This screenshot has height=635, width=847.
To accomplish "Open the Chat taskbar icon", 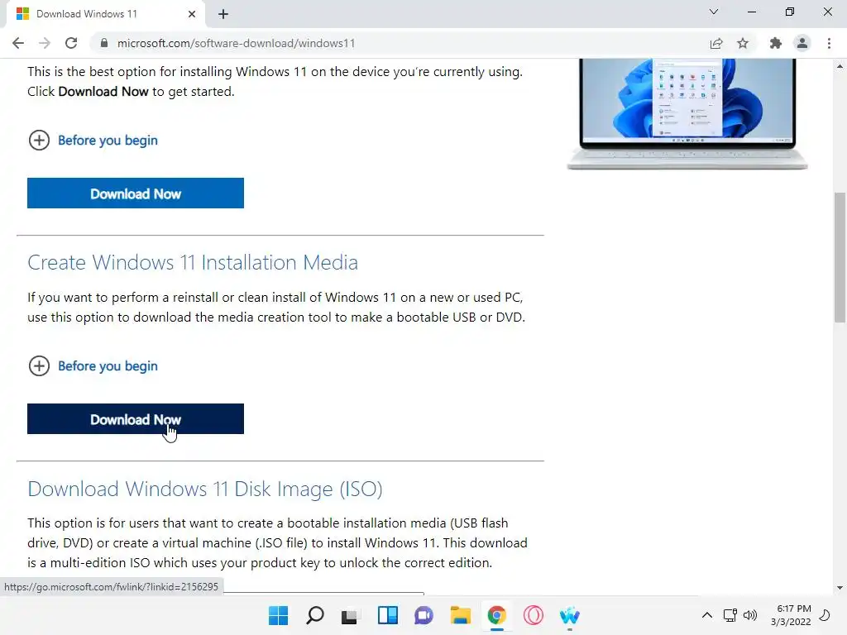I will coord(424,615).
